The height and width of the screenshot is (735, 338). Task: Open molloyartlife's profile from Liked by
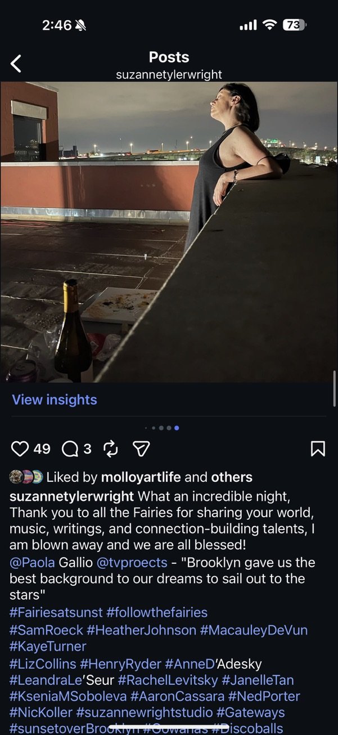tap(141, 477)
